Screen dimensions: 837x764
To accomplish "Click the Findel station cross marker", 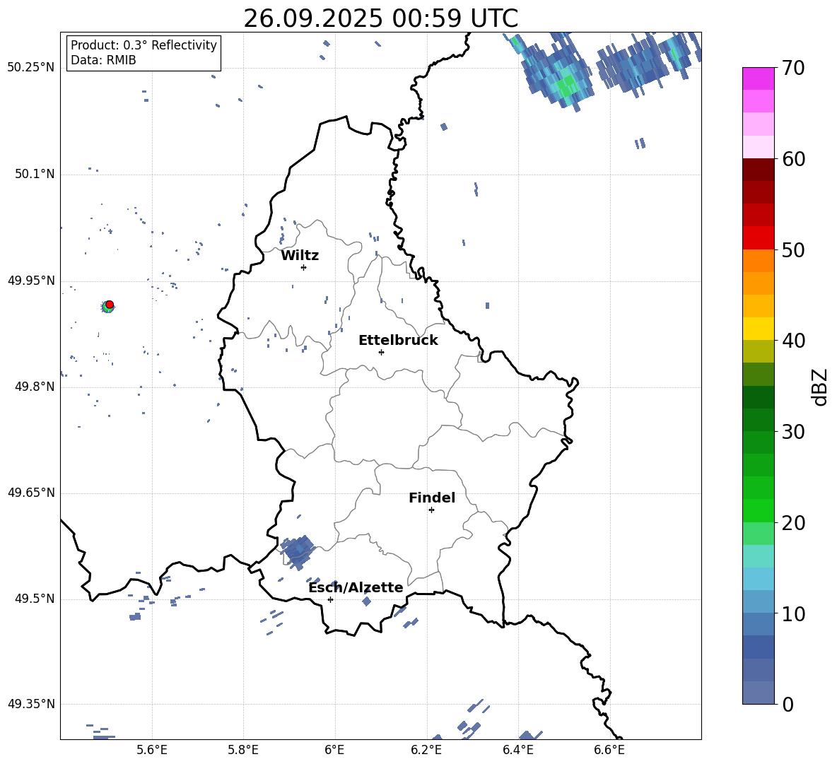I will [431, 510].
